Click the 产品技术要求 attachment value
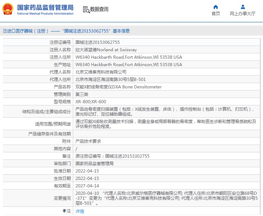 click(x=88, y=141)
